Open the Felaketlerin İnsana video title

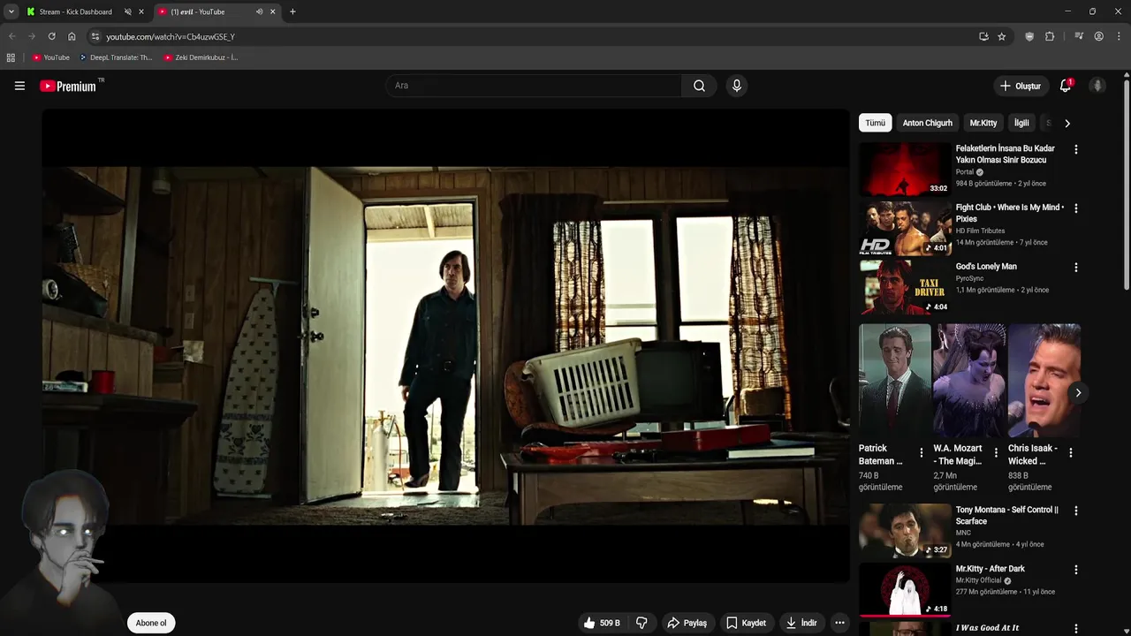point(1006,155)
